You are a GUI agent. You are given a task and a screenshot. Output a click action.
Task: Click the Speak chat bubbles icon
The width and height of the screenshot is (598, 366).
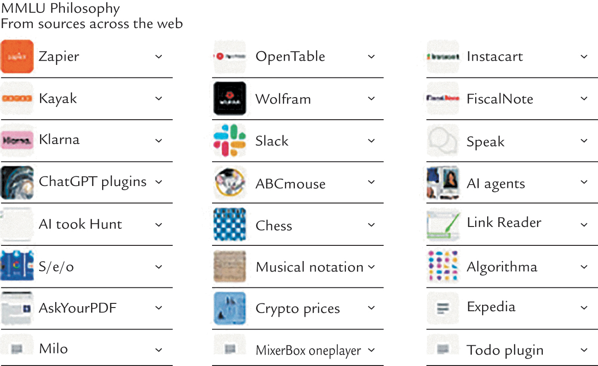tap(443, 141)
